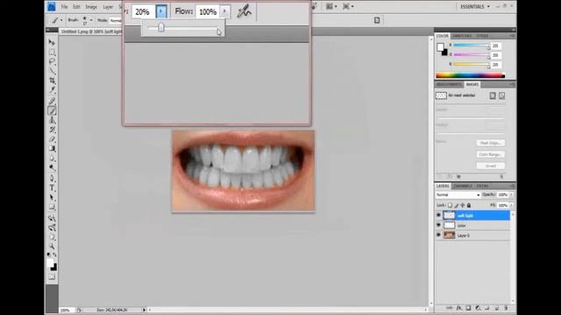Open the Image menu
This screenshot has height=315, width=561.
click(x=91, y=6)
